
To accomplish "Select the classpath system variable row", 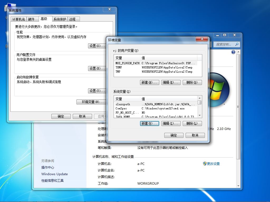I will point(156,104).
